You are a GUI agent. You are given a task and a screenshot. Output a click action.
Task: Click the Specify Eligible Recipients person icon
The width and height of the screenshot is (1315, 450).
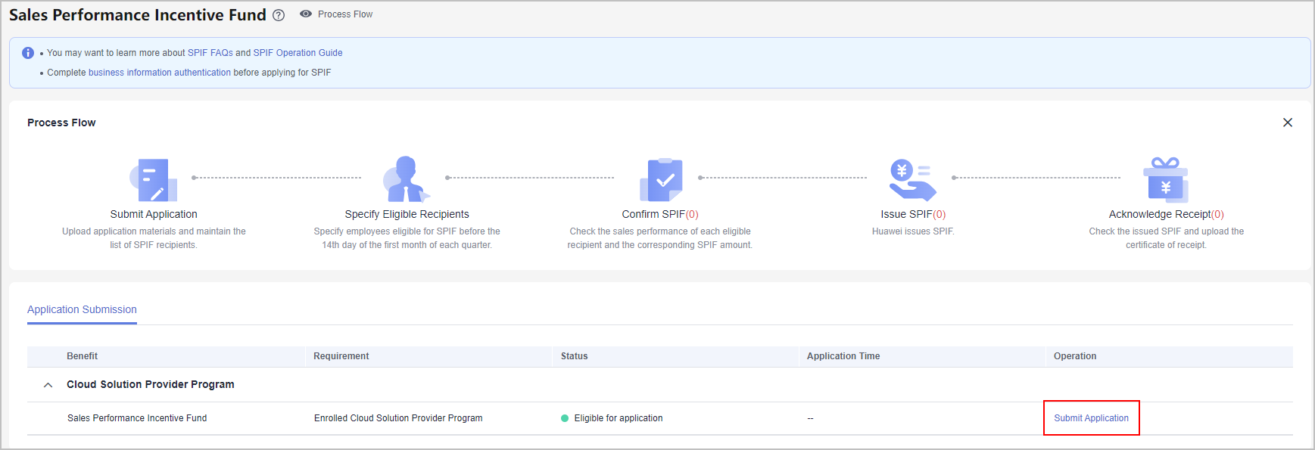click(407, 179)
